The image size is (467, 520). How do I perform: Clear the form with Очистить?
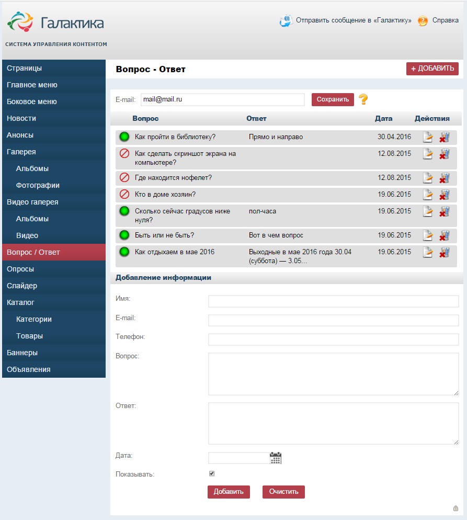(x=283, y=492)
